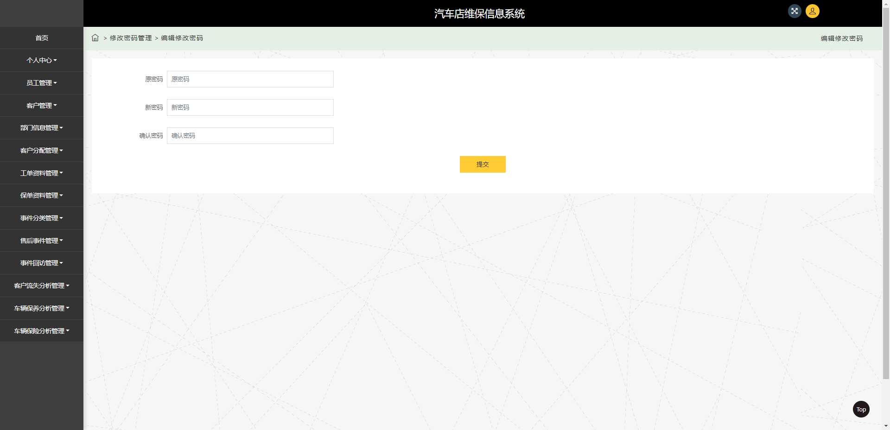This screenshot has width=890, height=430.
Task: Expand 个人中心 sidebar menu
Action: [42, 60]
